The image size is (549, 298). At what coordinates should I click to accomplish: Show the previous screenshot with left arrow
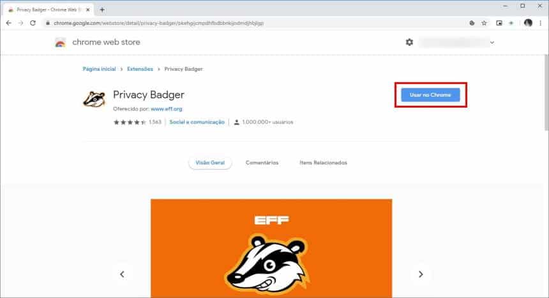122,274
